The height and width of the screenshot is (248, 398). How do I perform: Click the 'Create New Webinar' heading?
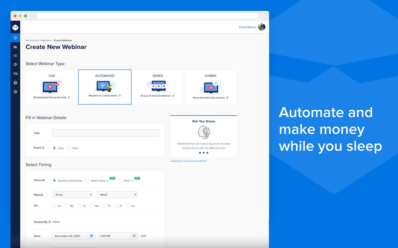point(56,47)
